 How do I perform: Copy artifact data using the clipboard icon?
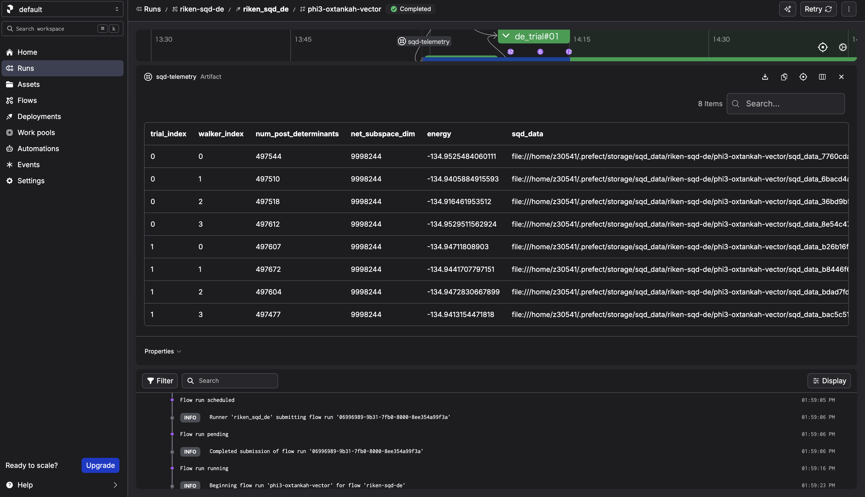(x=784, y=77)
